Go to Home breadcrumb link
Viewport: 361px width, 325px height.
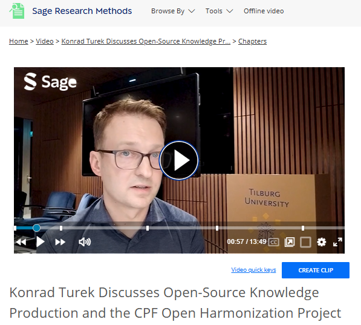pos(18,41)
